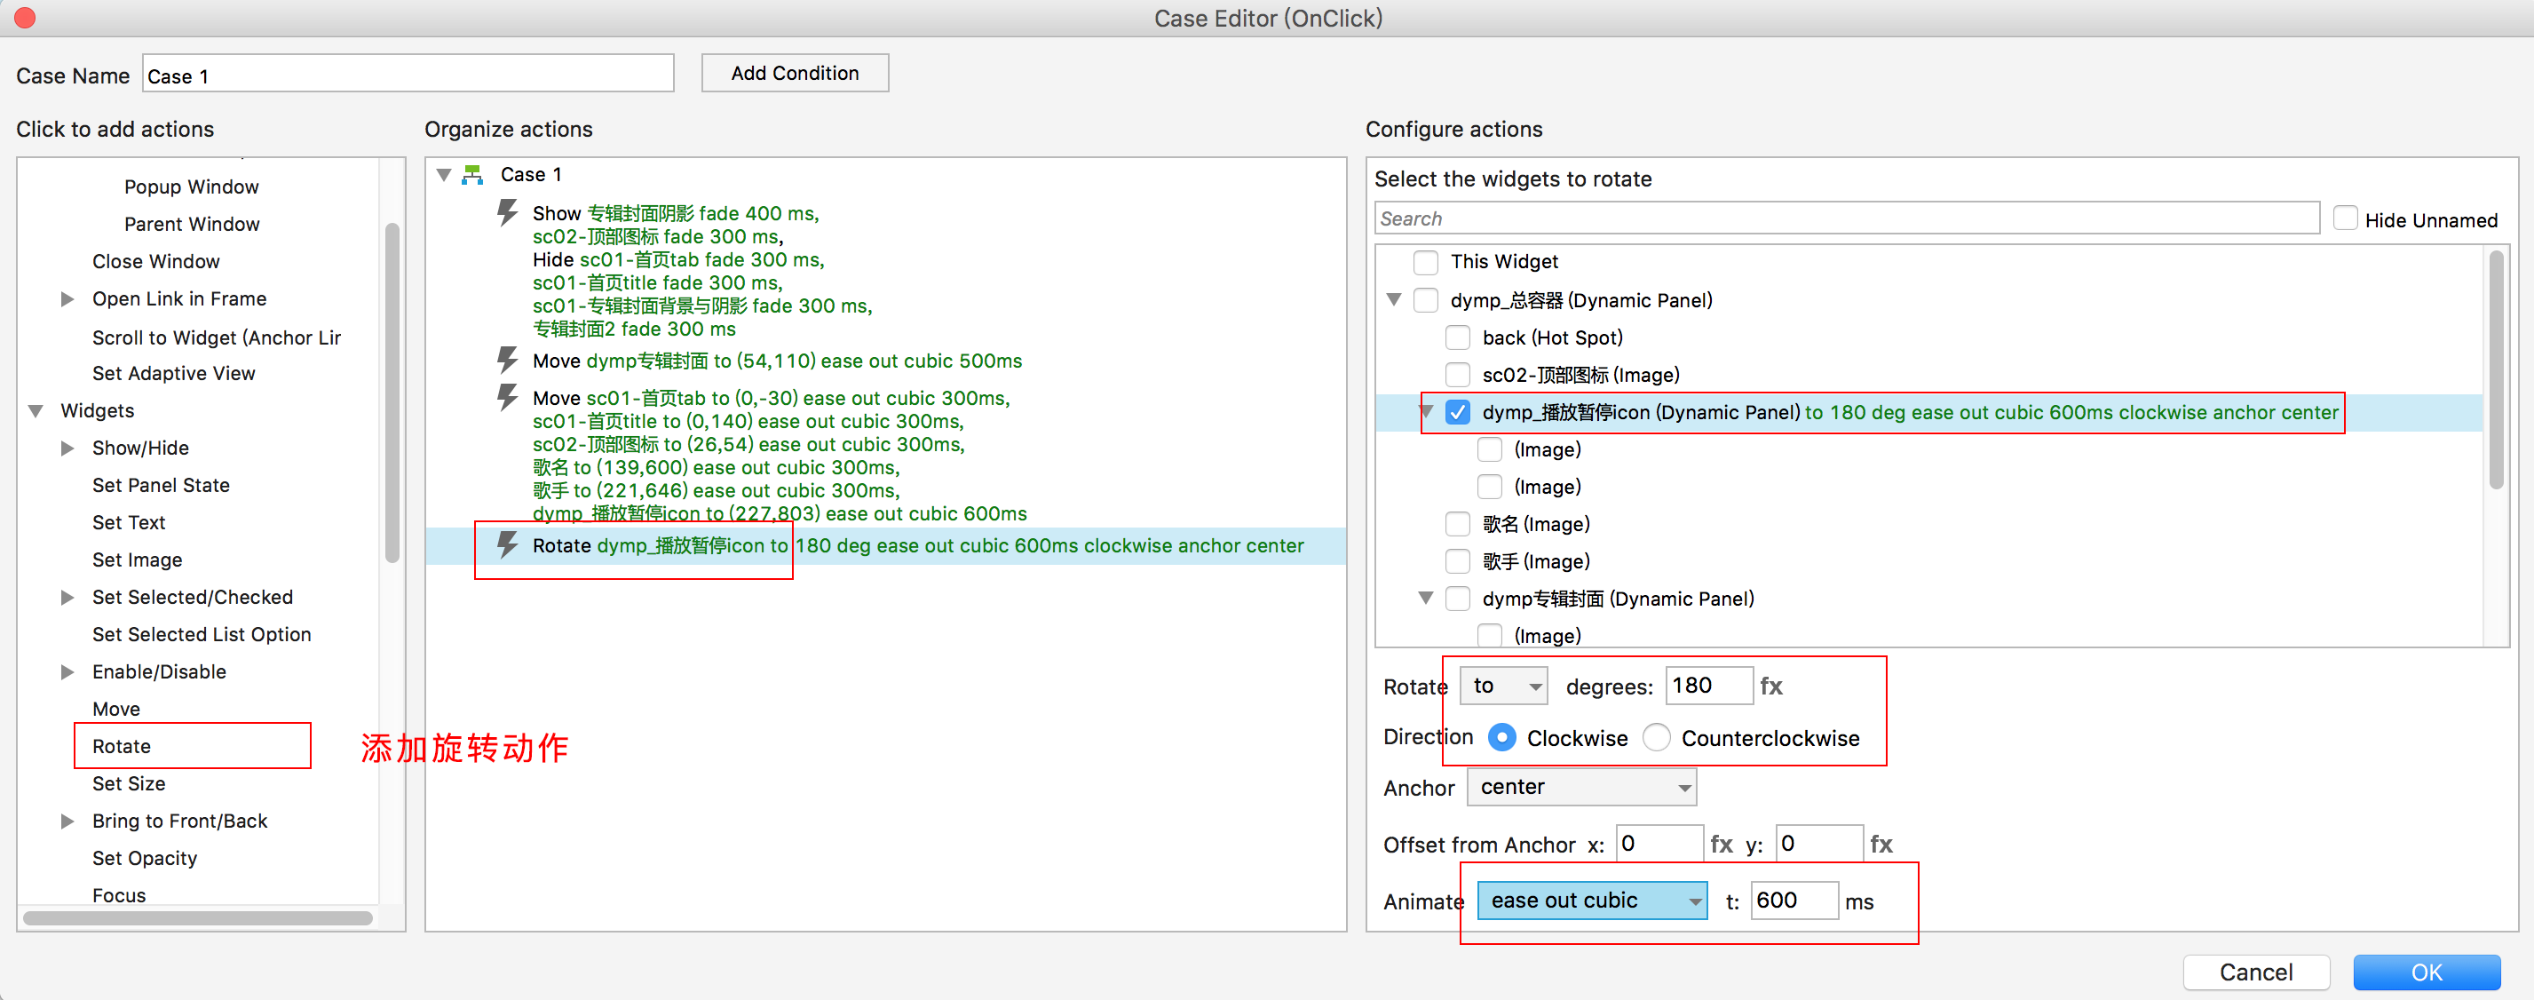Select the Counterclockwise radio button

coord(1657,737)
